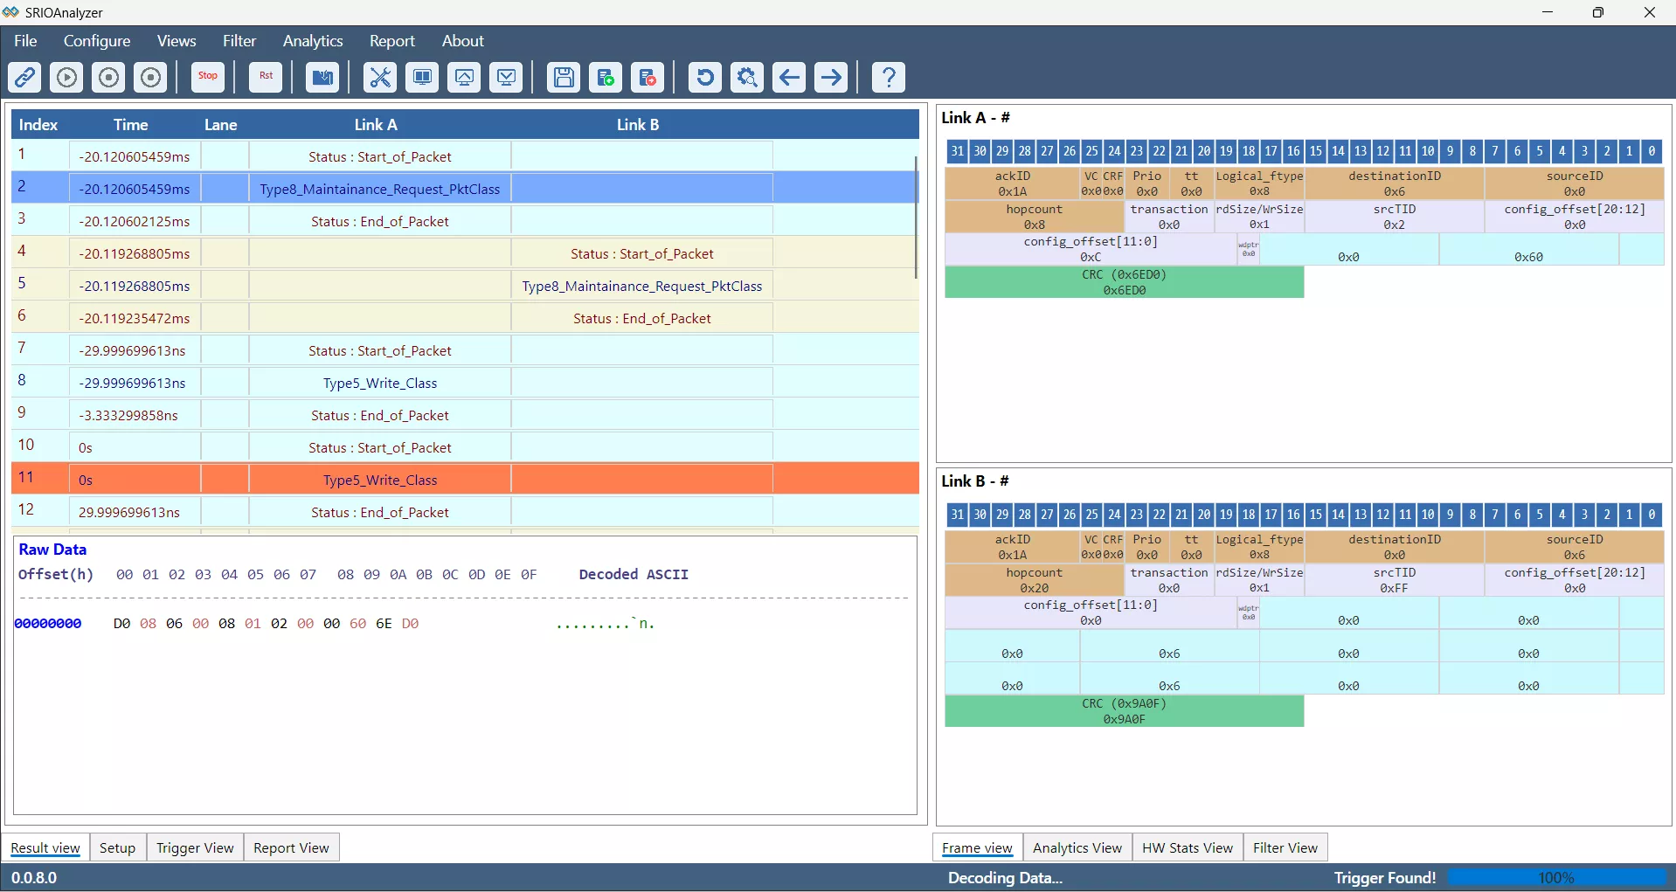Click the 100% progress bar
This screenshot has height=892, width=1676.
[1556, 877]
